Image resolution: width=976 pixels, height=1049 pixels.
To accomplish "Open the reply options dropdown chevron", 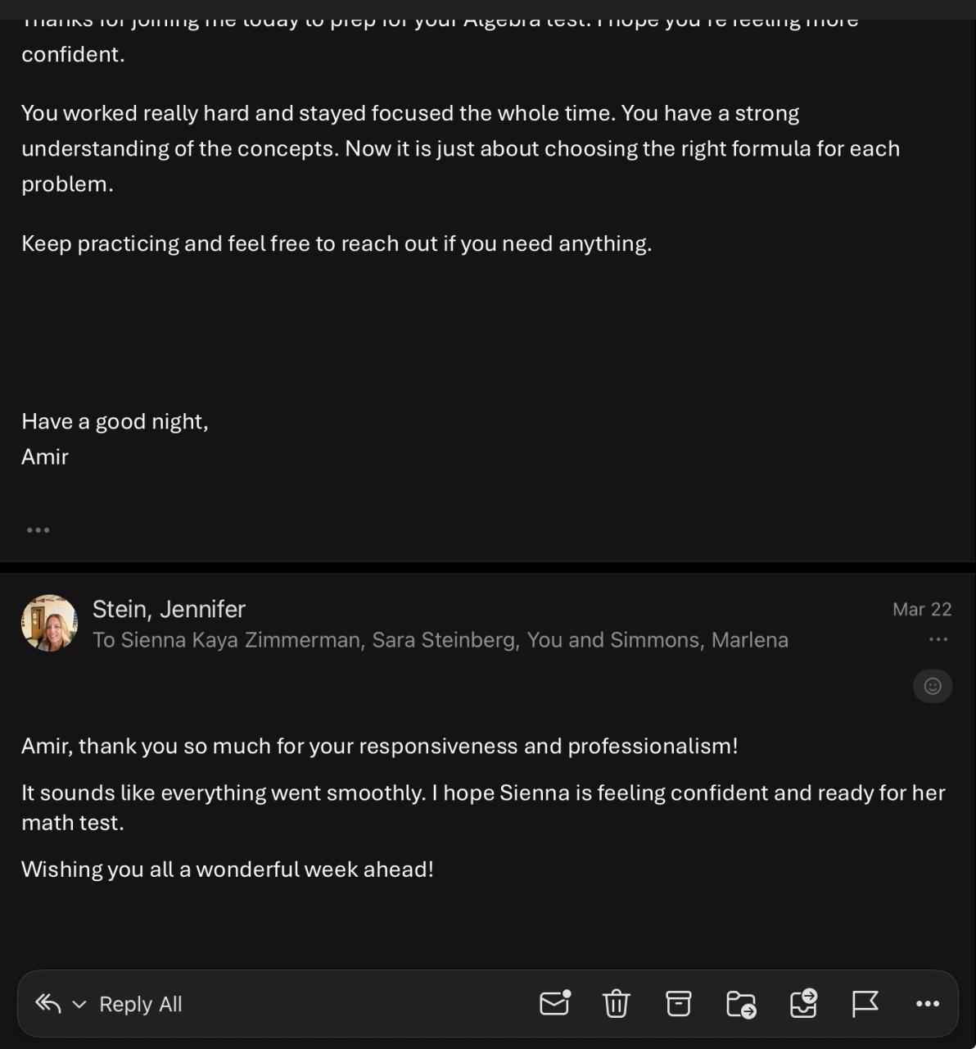I will (x=79, y=1004).
